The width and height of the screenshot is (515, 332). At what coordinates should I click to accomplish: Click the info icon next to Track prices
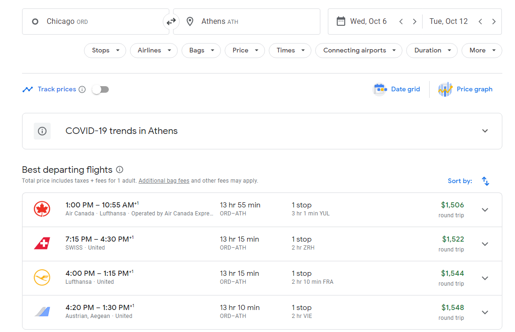point(82,89)
